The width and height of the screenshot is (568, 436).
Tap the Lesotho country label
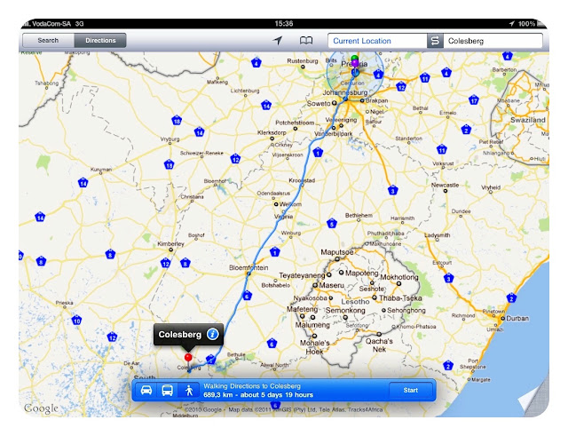(355, 302)
